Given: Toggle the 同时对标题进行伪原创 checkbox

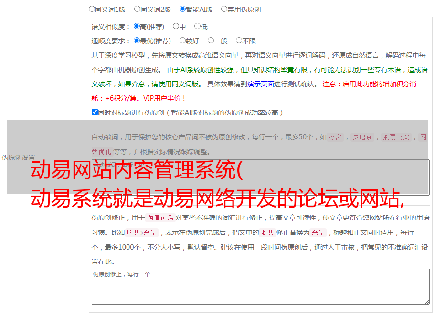Looking at the screenshot, I should pos(95,112).
